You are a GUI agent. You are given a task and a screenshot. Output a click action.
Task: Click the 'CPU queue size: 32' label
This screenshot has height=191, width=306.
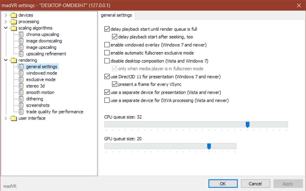pyautogui.click(x=123, y=117)
